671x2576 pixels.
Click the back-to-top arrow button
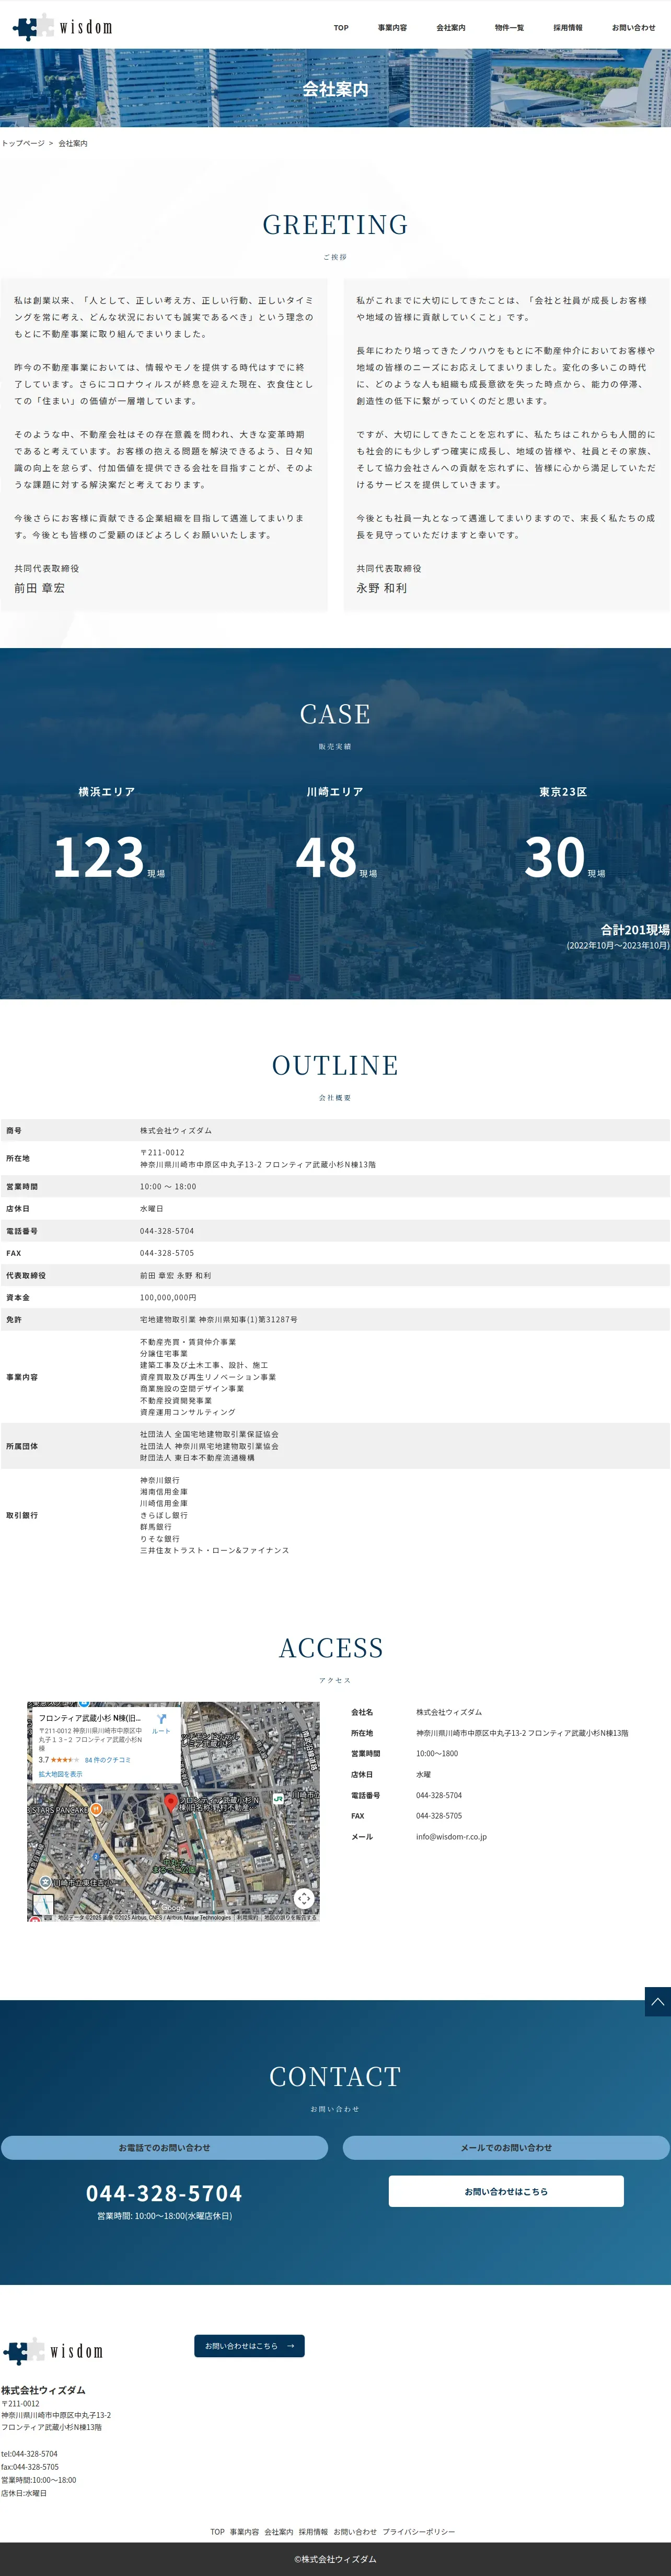tap(657, 2001)
